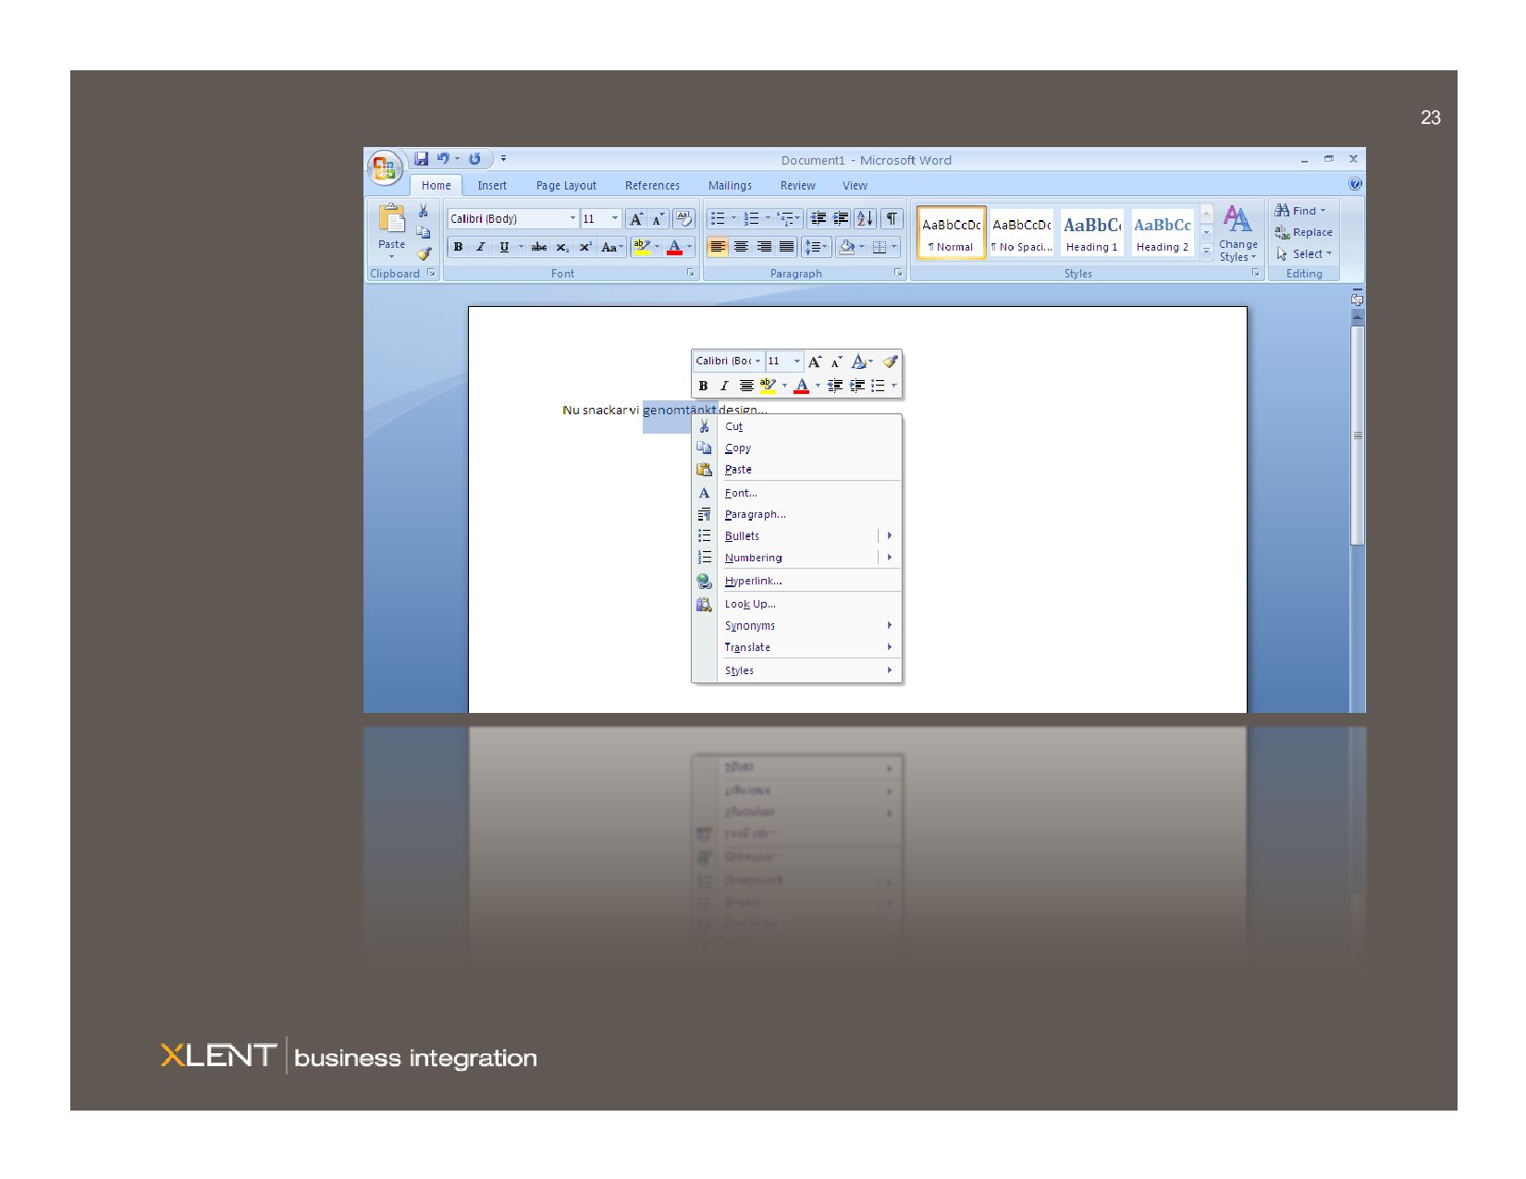Apply the Normal style
Viewport: 1526px width, 1179px height.
952,232
